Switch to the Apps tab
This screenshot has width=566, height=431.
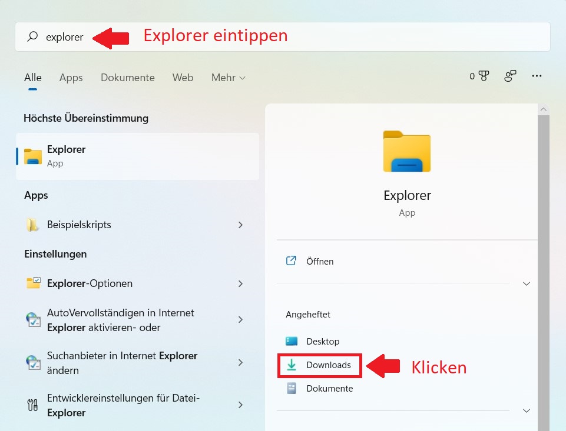71,77
